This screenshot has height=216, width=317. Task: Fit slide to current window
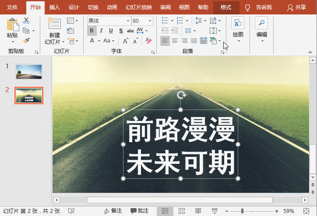[306, 211]
